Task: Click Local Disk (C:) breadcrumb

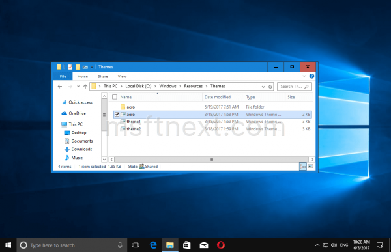Action: coord(138,86)
